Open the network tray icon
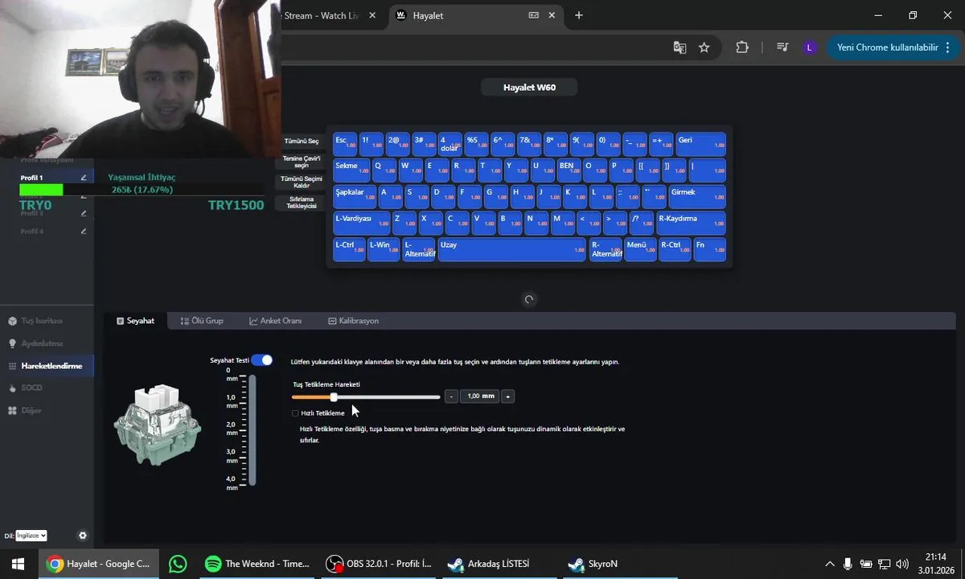The image size is (965, 579). pyautogui.click(x=885, y=564)
